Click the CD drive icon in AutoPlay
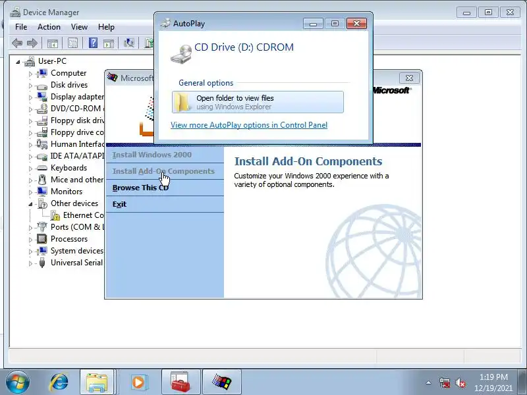Screen dimensions: 527x395 tap(181, 54)
